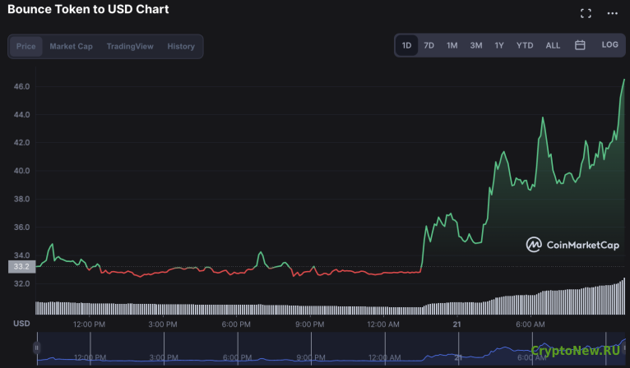Screen dimensions: 630x368
Task: Select the YTD time range
Action: (525, 45)
